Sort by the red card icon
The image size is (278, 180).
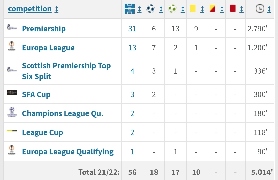(233, 8)
